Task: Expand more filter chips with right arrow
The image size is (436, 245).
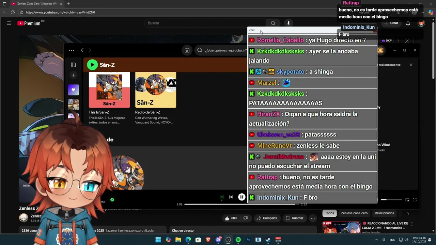Action: pyautogui.click(x=408, y=213)
